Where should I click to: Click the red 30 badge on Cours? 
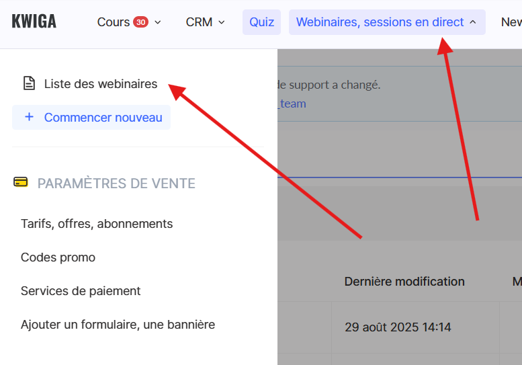pos(140,22)
